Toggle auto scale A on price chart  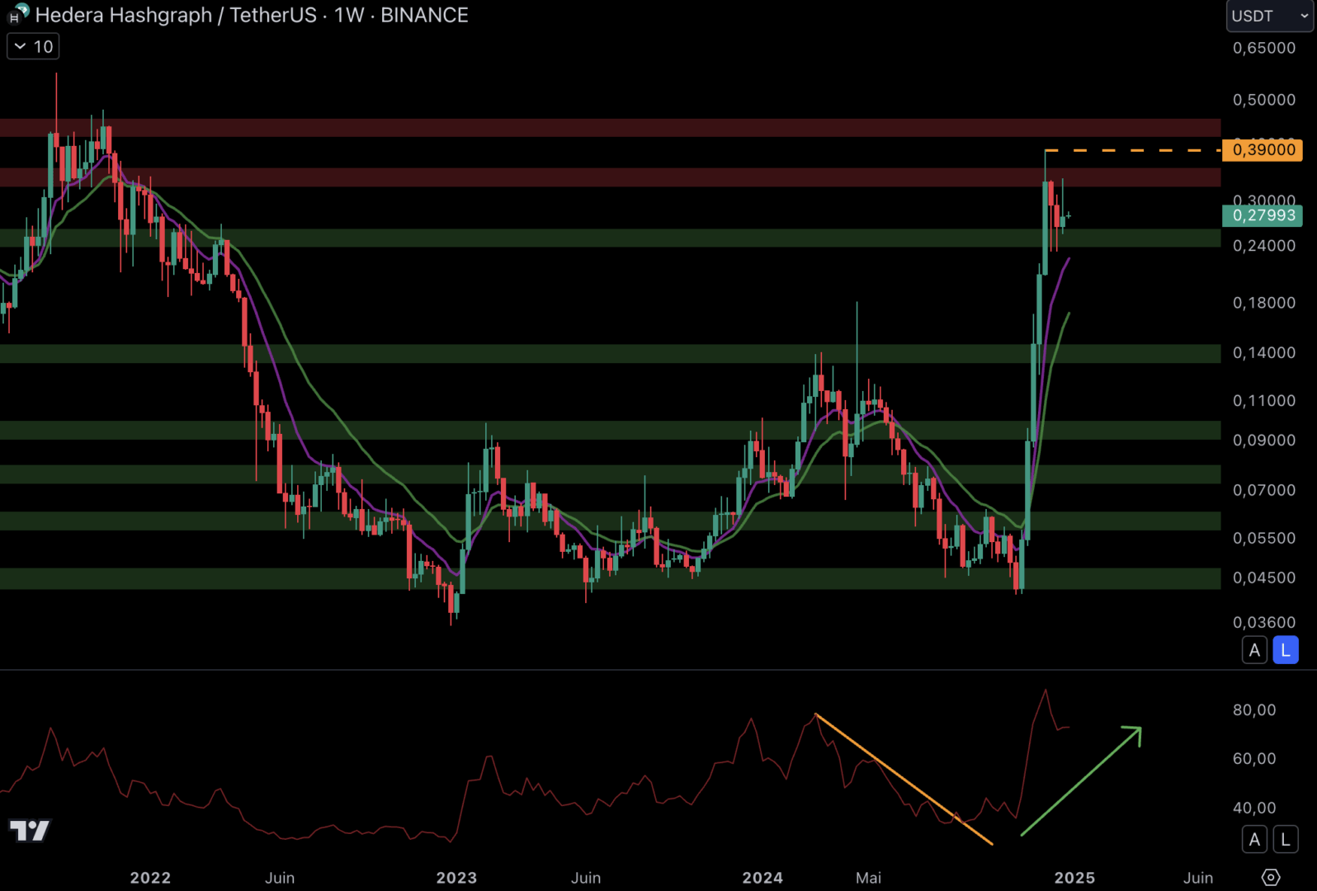coord(1254,650)
